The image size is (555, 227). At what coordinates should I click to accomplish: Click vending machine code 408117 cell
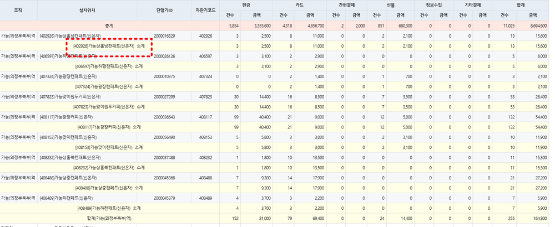205,117
